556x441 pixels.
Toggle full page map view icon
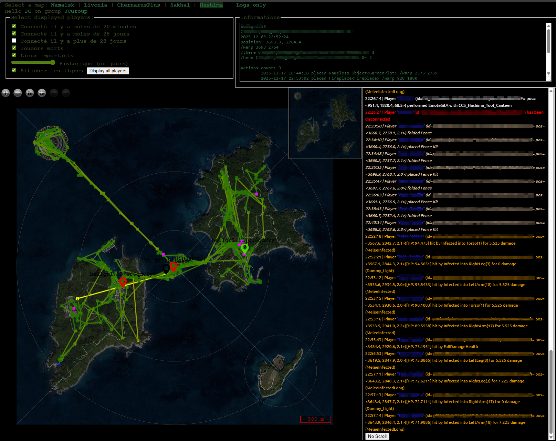click(42, 93)
